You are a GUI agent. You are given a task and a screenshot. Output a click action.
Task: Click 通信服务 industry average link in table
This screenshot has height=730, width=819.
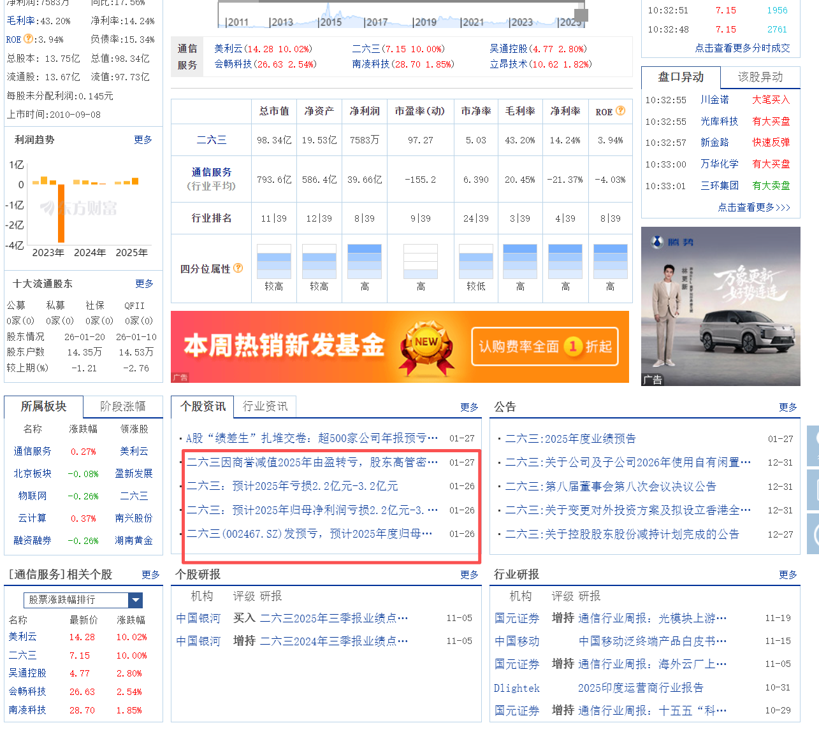tap(212, 173)
